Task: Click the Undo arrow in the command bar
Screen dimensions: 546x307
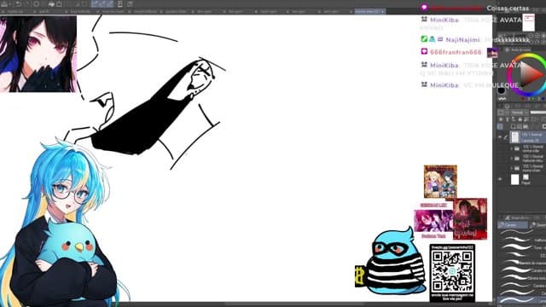Action: click(18, 4)
